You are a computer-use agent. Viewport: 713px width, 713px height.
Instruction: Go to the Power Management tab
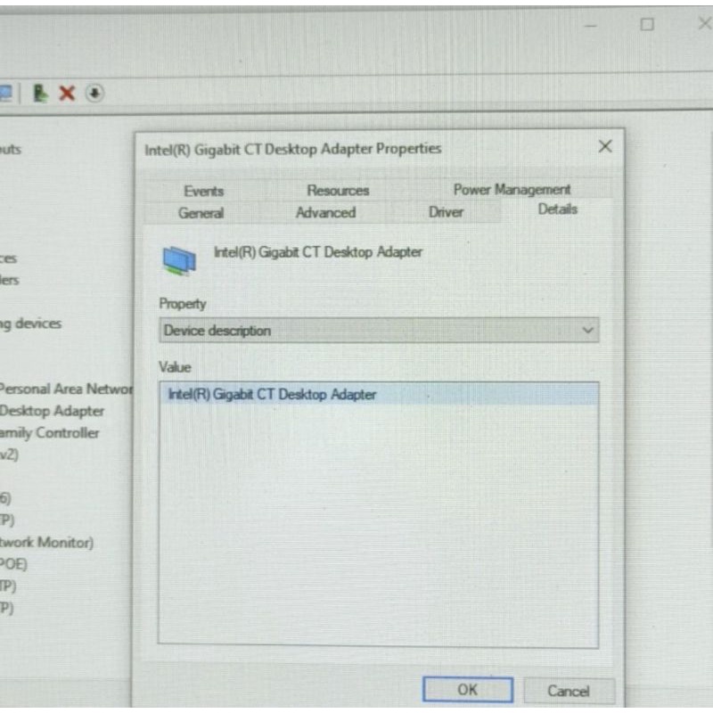(512, 190)
